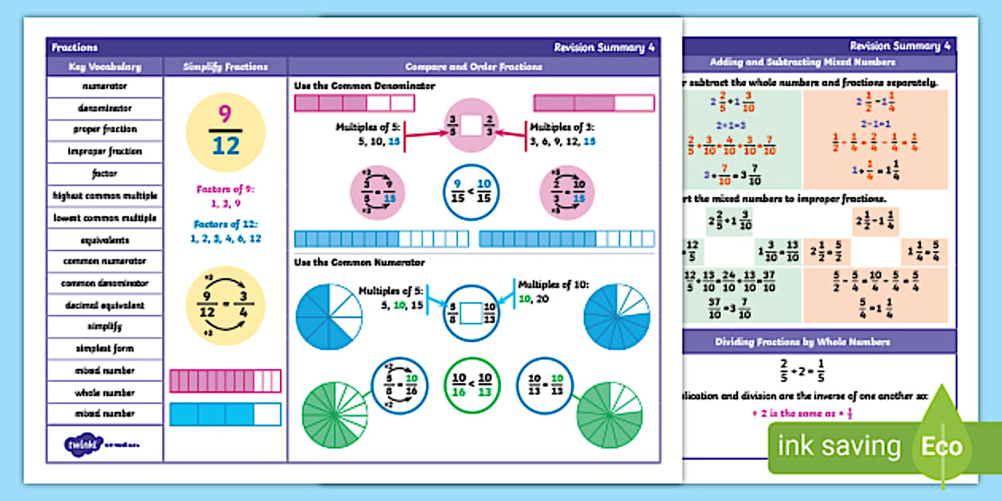Select the Key Vocabulary entry 'improper fraction'

point(105,151)
